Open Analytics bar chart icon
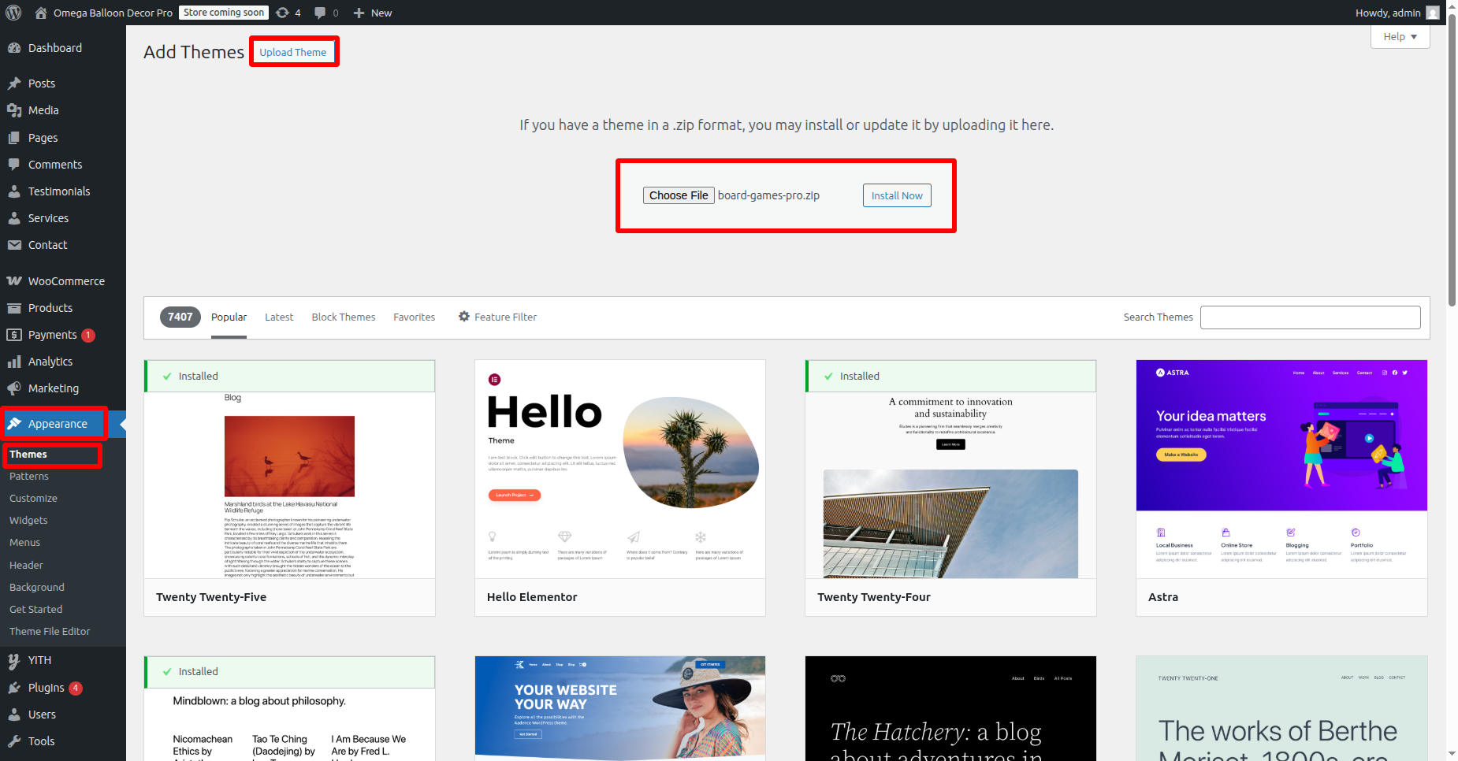This screenshot has height=761, width=1458. coord(14,362)
